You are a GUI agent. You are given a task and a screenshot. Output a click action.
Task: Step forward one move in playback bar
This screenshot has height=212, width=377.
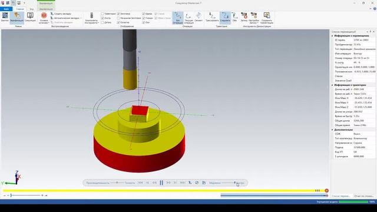pos(176,183)
